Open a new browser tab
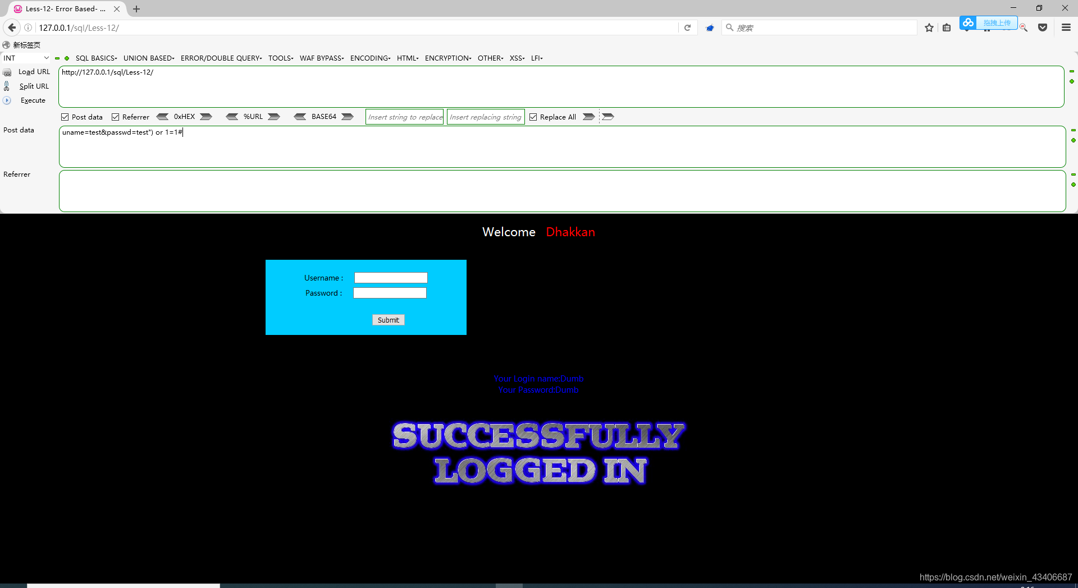Viewport: 1078px width, 588px height. coord(136,9)
